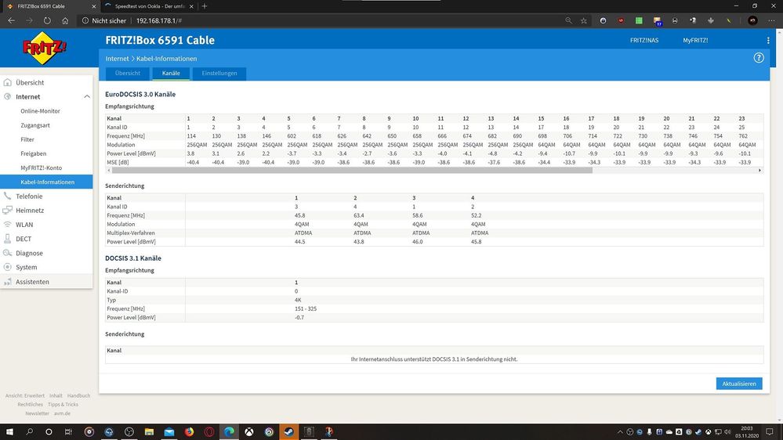Close the FRITZ!Box 6591 Cable tab
Screen dimensions: 783x440
pos(94,6)
